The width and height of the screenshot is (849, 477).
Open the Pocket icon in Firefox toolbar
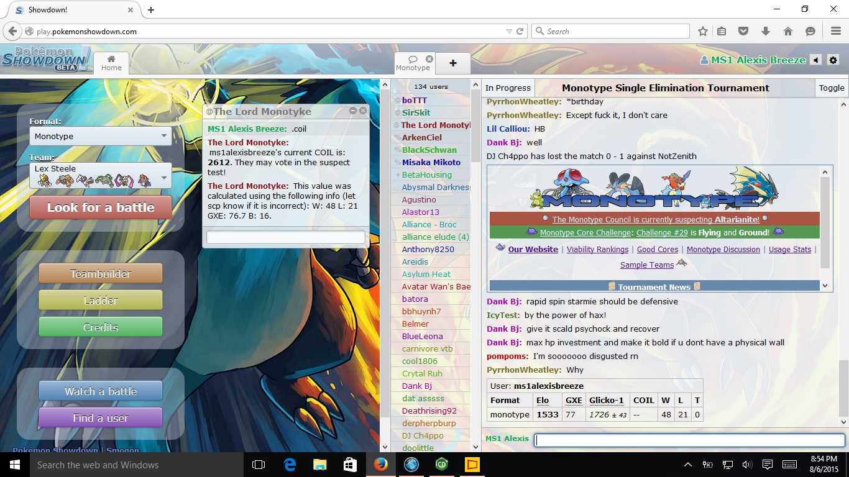pyautogui.click(x=743, y=31)
